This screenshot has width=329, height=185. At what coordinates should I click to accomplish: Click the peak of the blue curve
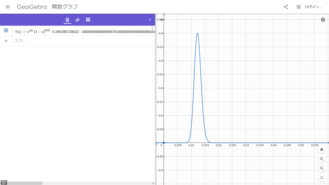pos(197,33)
